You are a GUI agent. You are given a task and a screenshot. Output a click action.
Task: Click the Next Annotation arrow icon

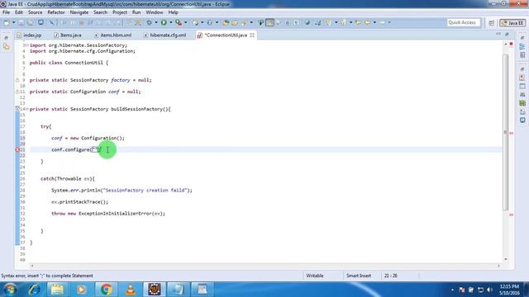coord(328,22)
